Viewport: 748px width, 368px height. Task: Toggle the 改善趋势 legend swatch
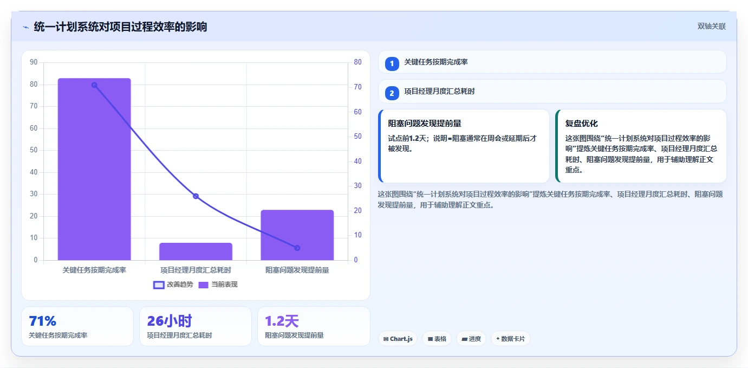pyautogui.click(x=159, y=285)
